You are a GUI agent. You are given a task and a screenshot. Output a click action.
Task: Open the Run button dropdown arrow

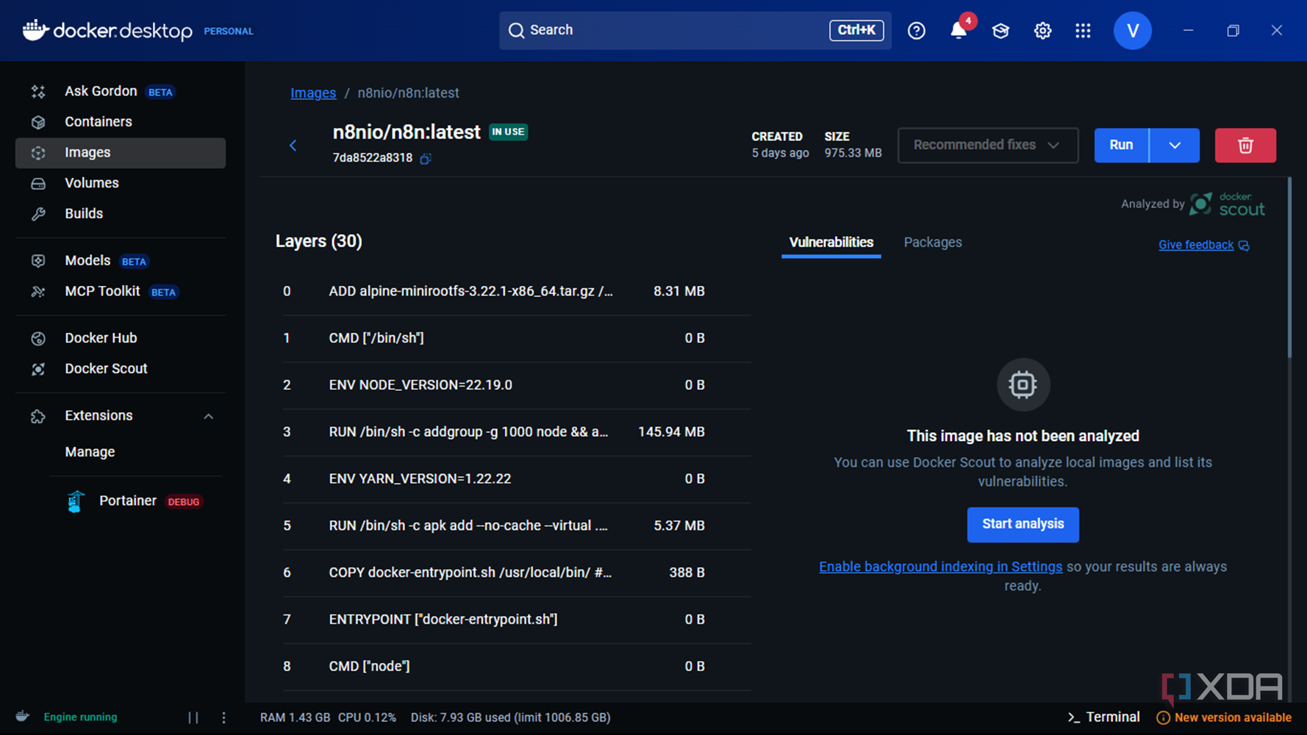1175,145
